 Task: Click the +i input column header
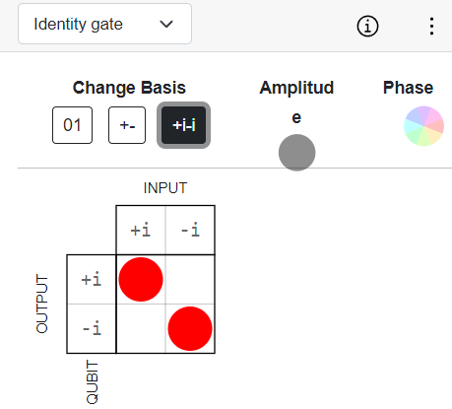tap(141, 230)
